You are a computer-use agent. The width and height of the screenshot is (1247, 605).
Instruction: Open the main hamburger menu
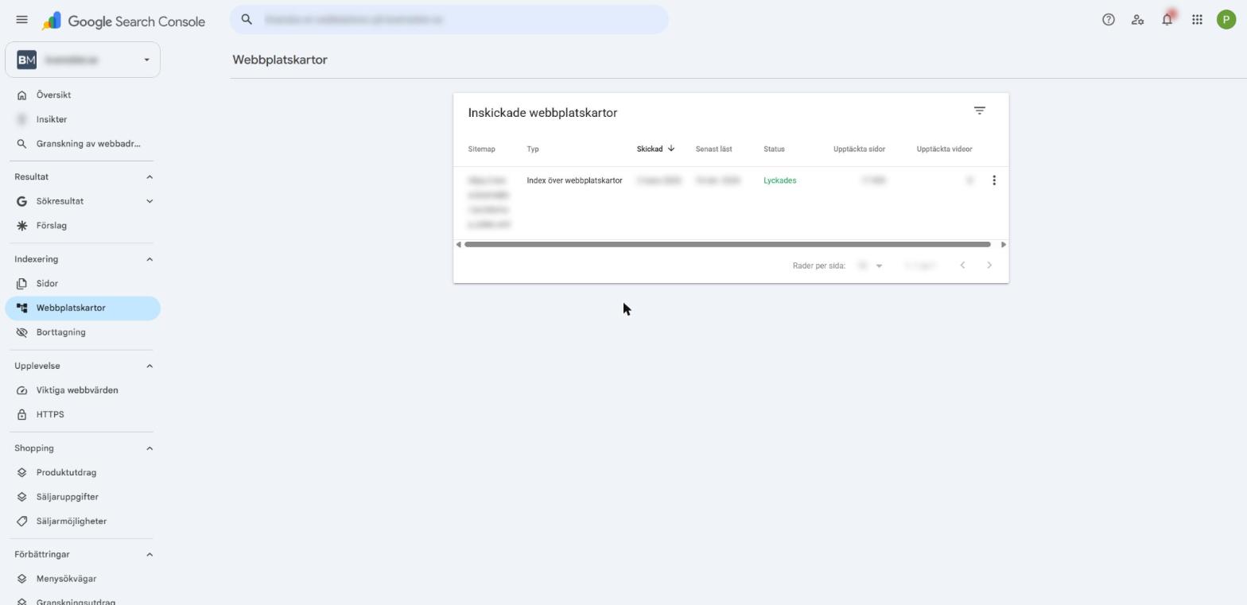coord(21,20)
